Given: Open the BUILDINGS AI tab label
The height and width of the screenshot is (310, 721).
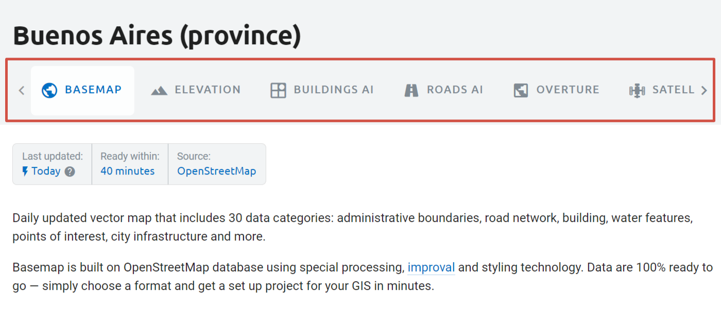Looking at the screenshot, I should (x=333, y=90).
